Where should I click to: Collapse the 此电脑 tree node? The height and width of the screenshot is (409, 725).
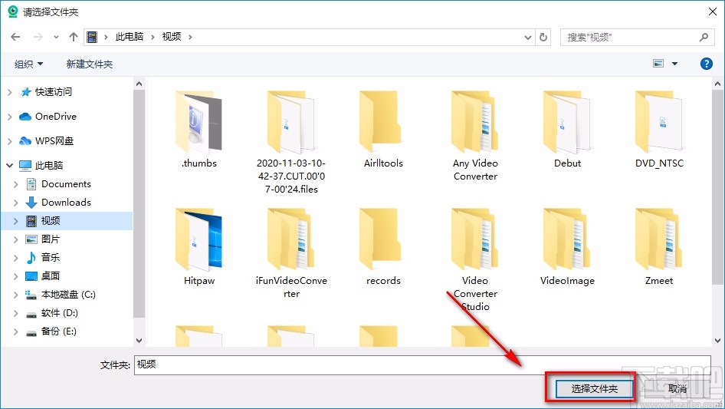(x=10, y=165)
